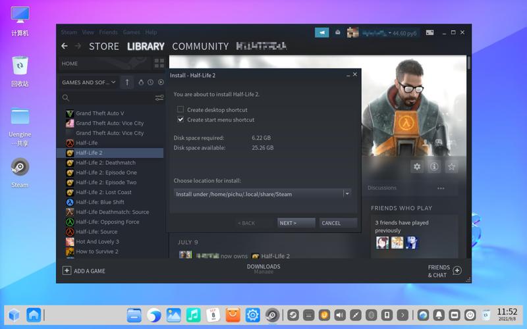Open advanced filter sliders icon

(x=159, y=97)
